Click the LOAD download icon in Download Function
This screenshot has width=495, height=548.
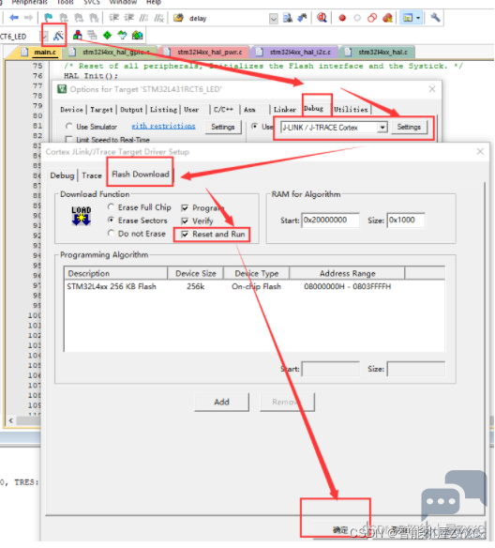tap(82, 216)
